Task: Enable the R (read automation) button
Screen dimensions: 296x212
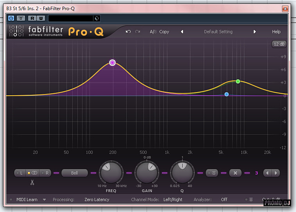Action: 32,18
